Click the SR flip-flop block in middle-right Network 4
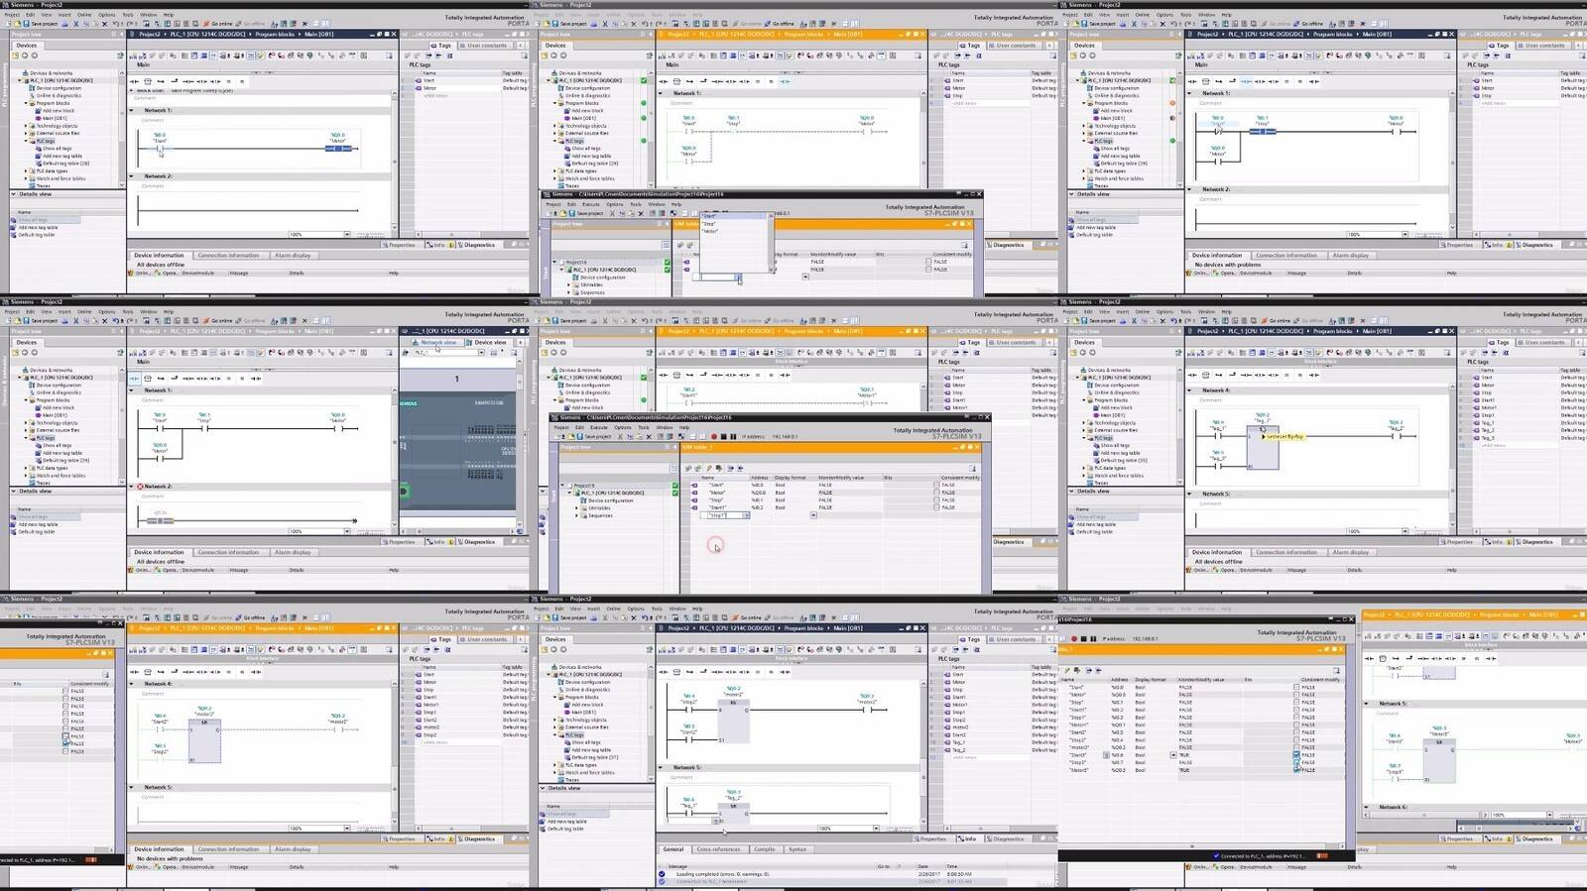Image resolution: width=1587 pixels, height=891 pixels. [x=1263, y=446]
